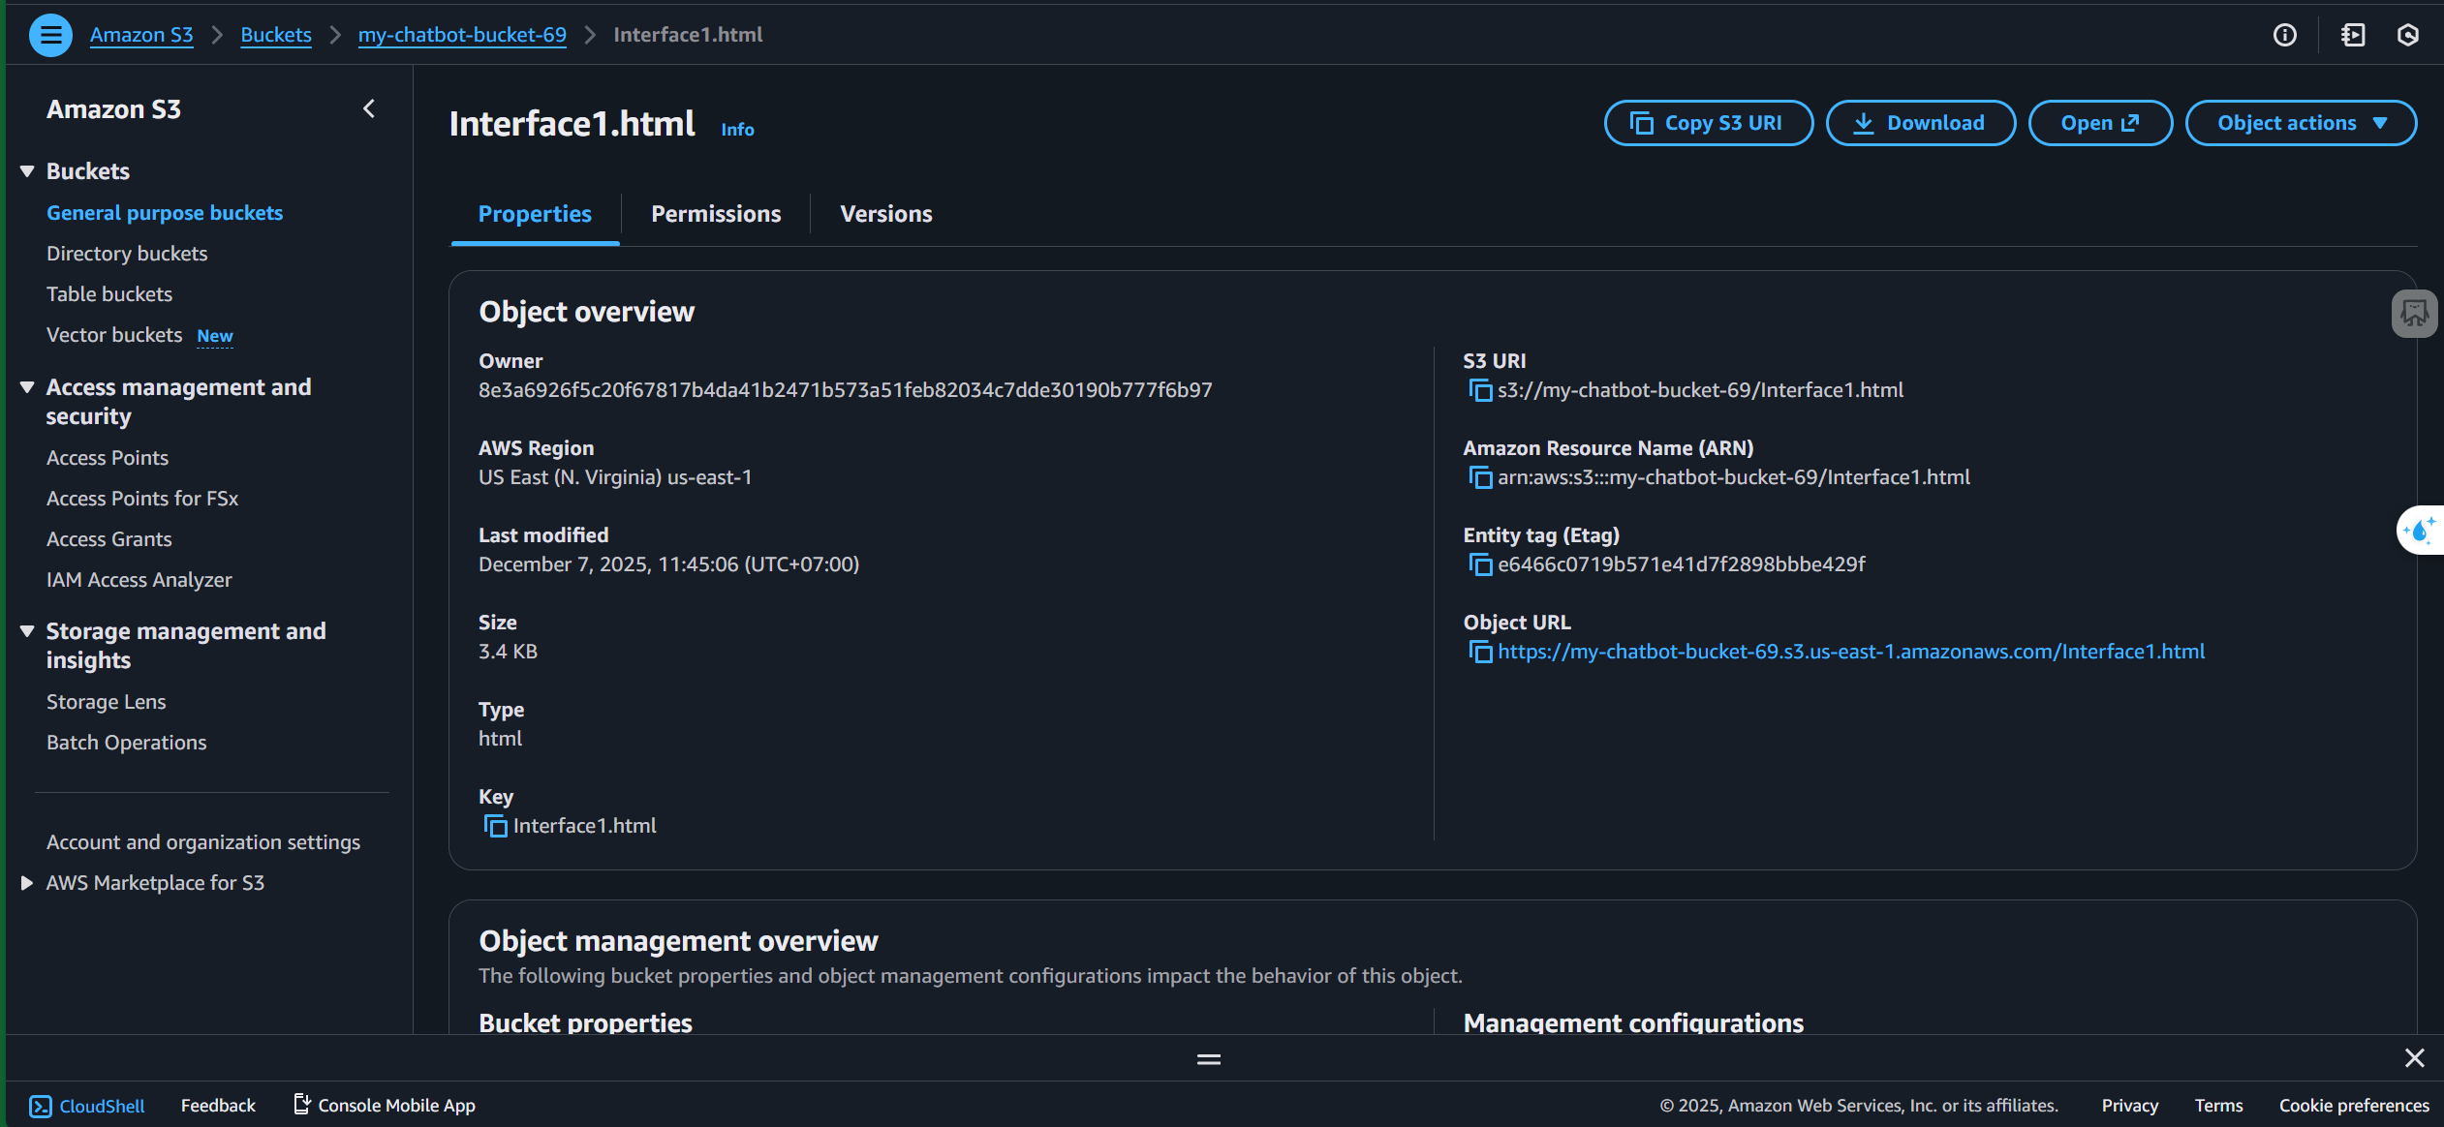The height and width of the screenshot is (1127, 2444).
Task: Open the Object actions dropdown
Action: (x=2301, y=123)
